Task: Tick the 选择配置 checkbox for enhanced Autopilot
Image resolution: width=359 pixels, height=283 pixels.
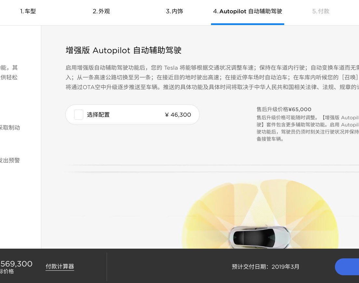Action: click(x=79, y=114)
